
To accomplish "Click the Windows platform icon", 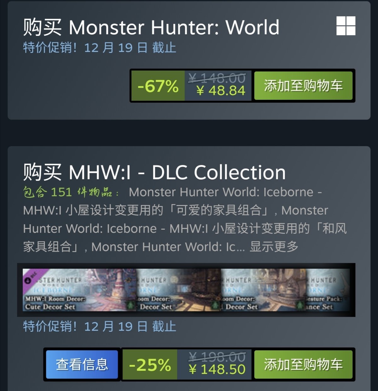I will click(346, 26).
